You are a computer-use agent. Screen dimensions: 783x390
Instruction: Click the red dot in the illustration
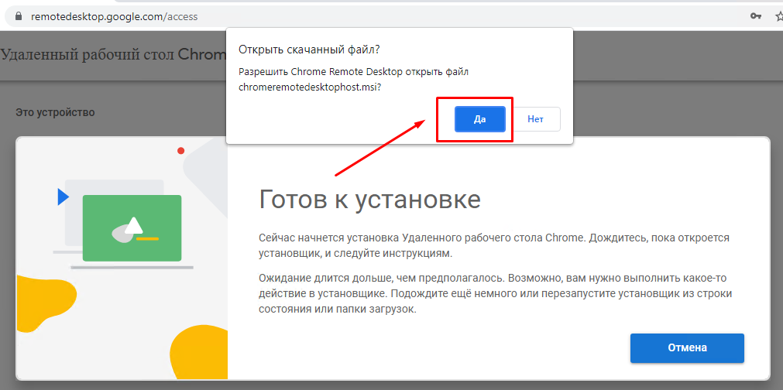pos(180,150)
